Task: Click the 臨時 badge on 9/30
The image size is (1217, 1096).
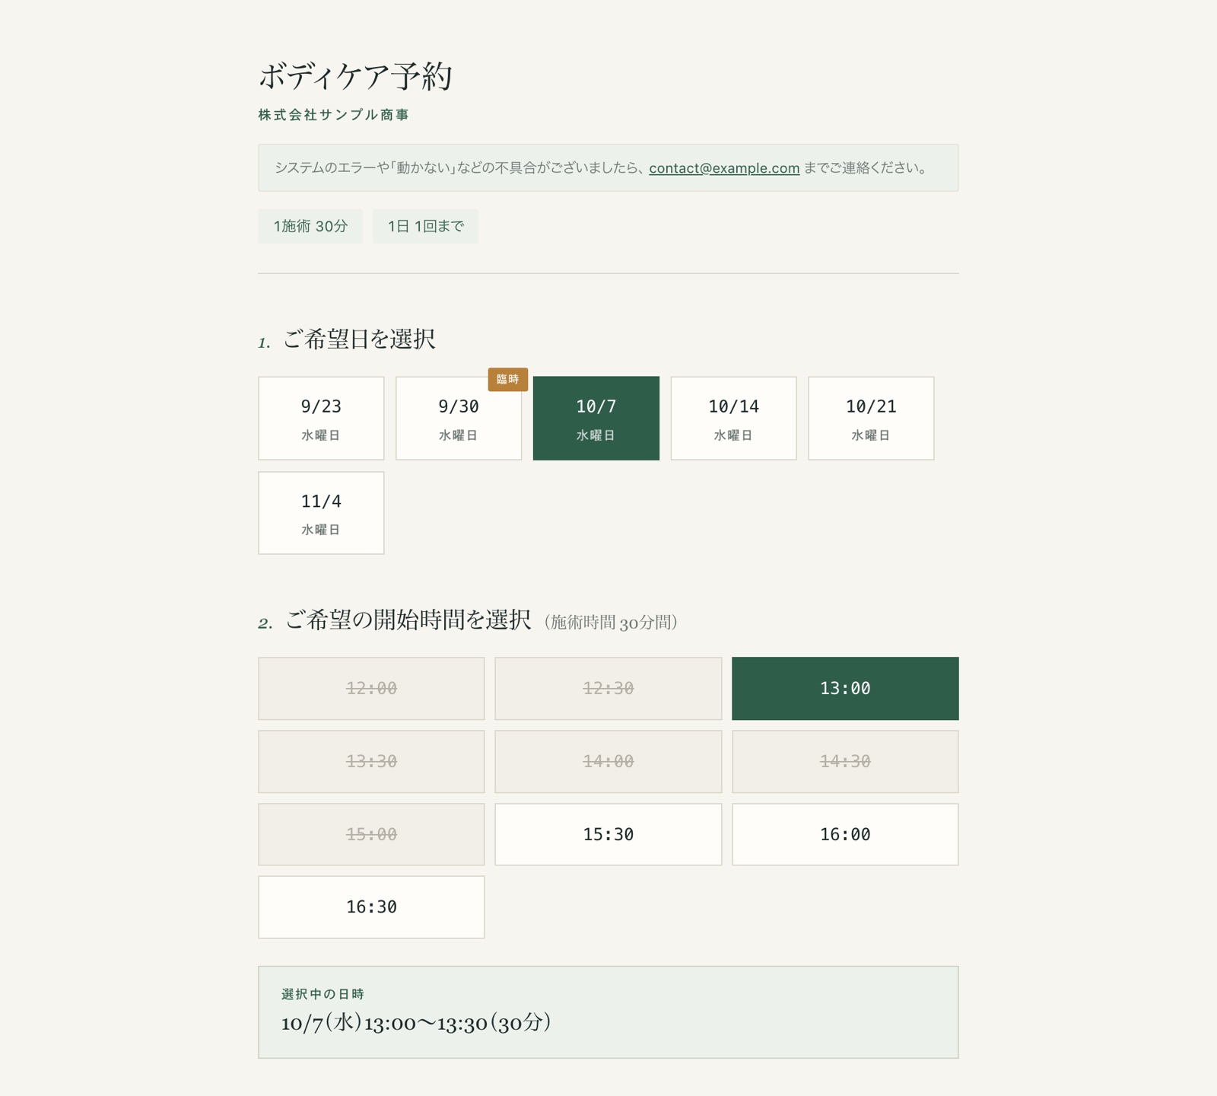Action: click(507, 379)
